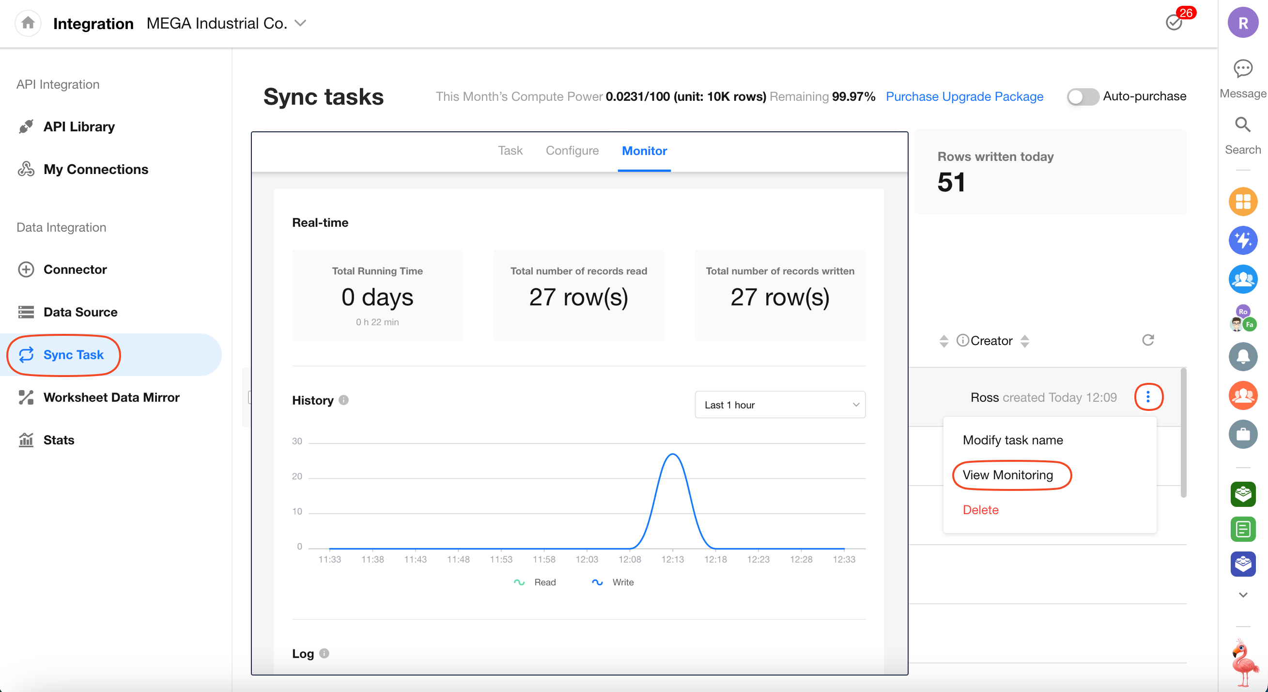Open Worksheet Data Mirror in sidebar

111,397
